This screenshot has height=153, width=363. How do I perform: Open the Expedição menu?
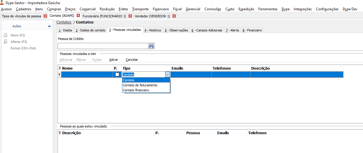tap(246, 9)
